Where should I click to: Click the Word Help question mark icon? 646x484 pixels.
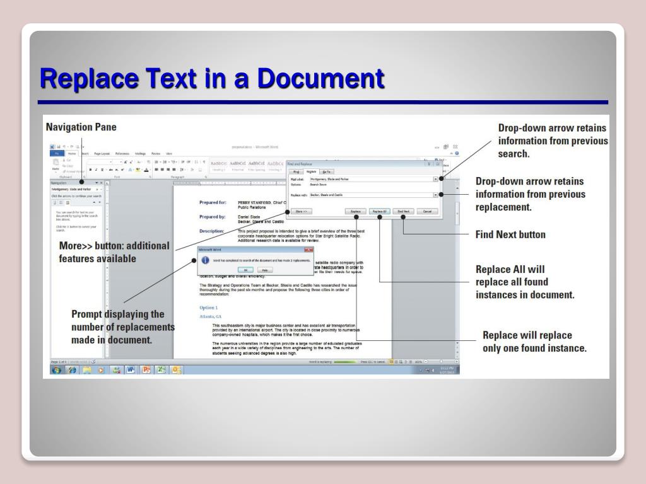[x=457, y=153]
